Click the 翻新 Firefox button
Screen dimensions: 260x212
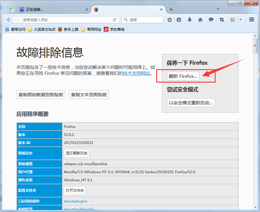[x=183, y=76]
